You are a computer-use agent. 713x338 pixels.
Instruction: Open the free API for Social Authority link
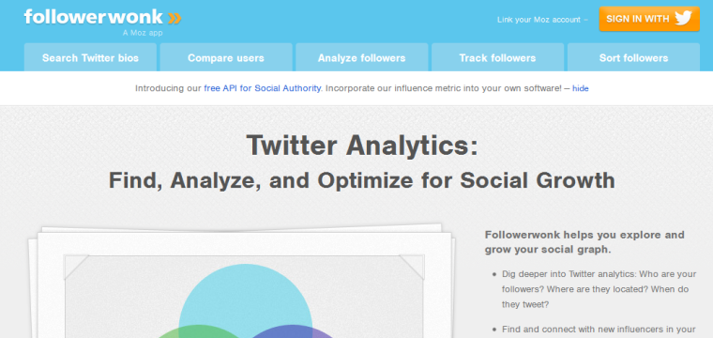(263, 88)
